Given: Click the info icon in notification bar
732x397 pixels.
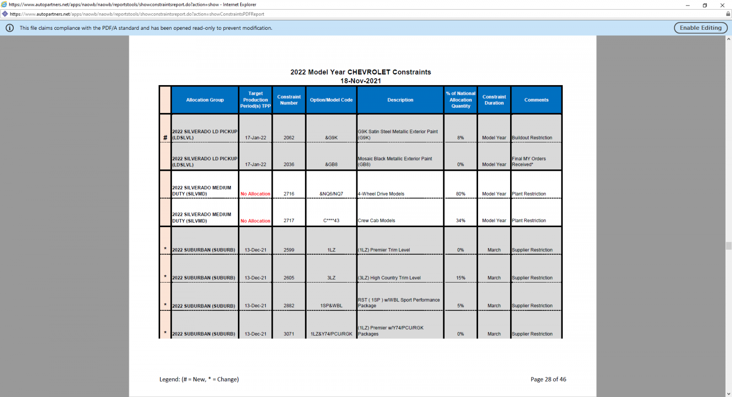Looking at the screenshot, I should pyautogui.click(x=10, y=28).
